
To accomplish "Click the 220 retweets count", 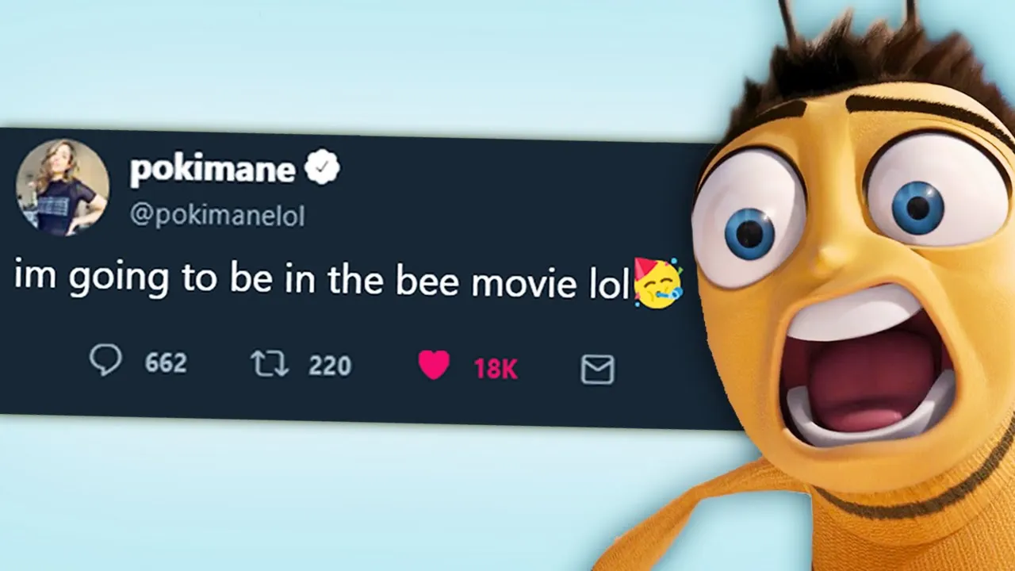I will pos(330,366).
